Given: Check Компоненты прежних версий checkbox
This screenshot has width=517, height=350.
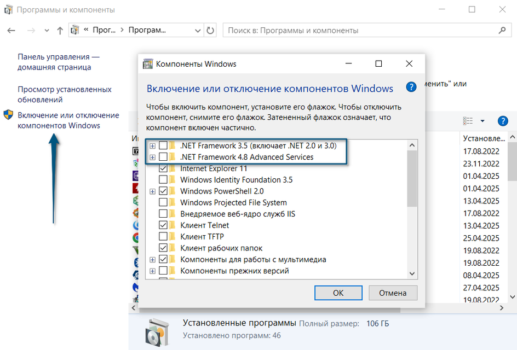Looking at the screenshot, I should (163, 270).
